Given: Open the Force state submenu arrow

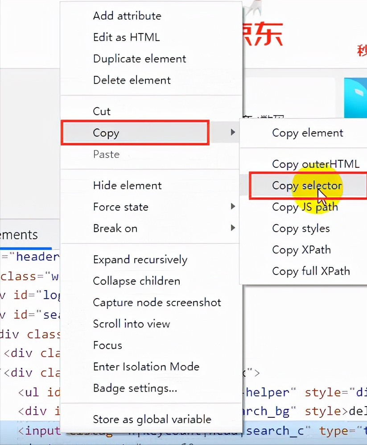Looking at the screenshot, I should click(x=233, y=206).
